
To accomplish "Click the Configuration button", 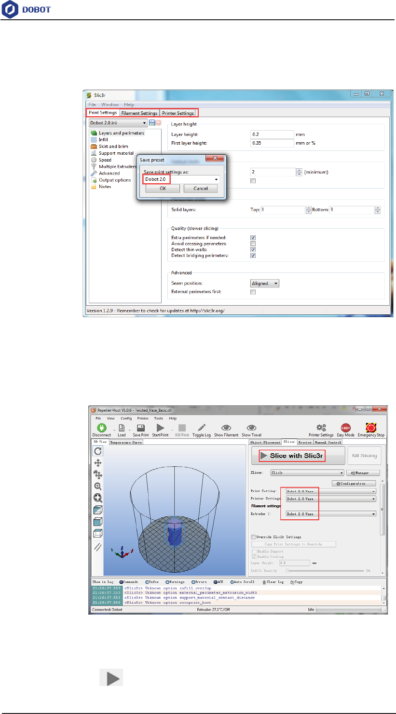I will [x=354, y=484].
